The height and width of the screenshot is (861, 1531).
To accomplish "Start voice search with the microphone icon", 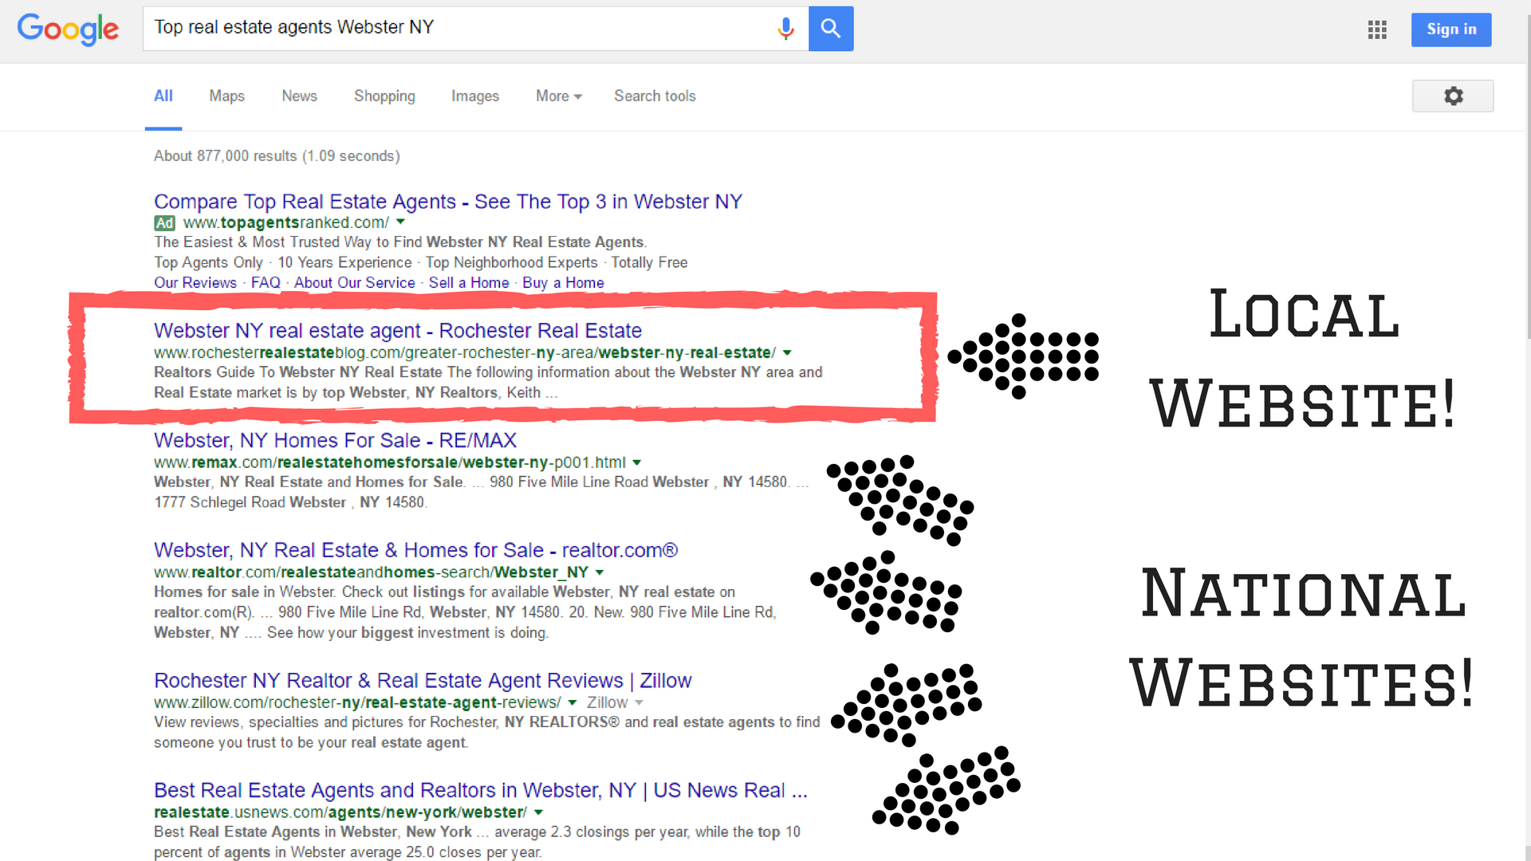I will point(785,29).
